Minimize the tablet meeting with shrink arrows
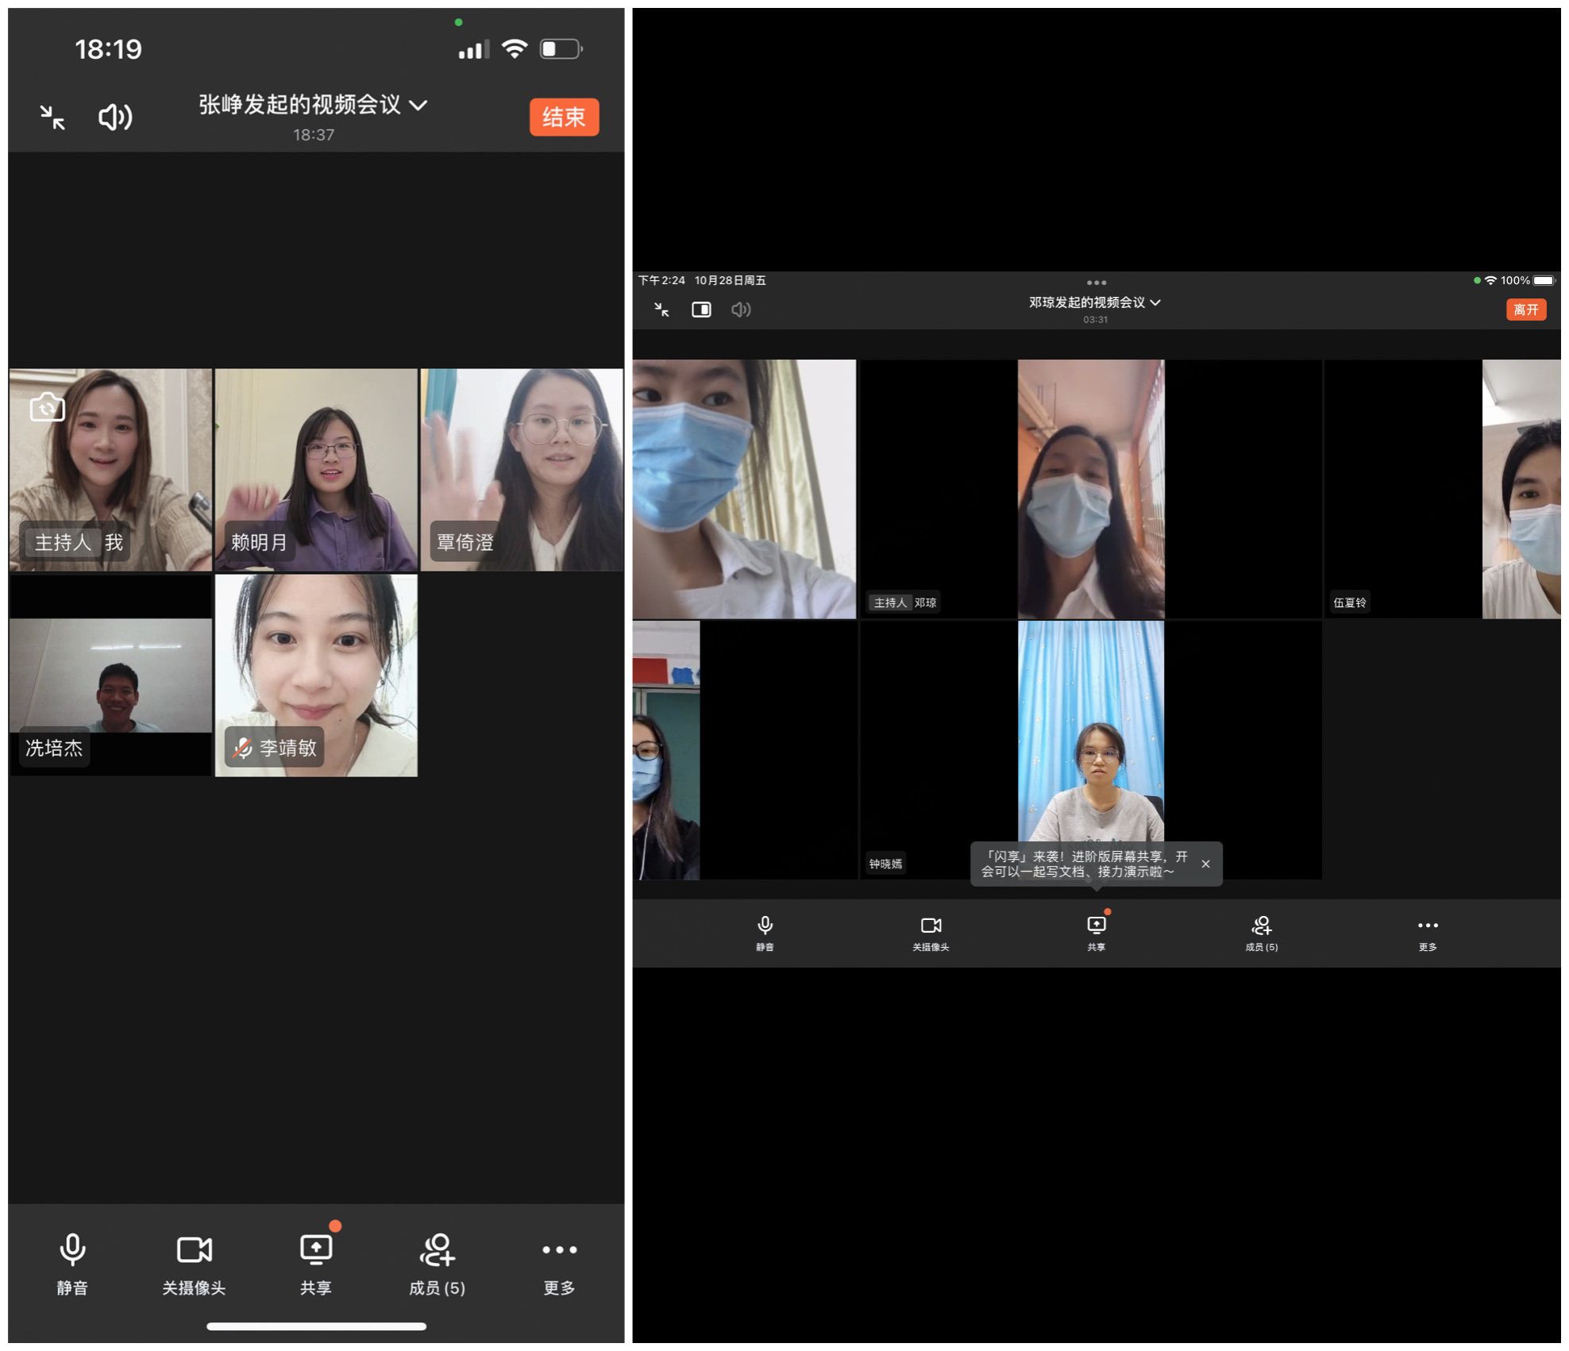This screenshot has width=1569, height=1351. (x=661, y=310)
